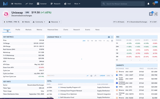Click icon beside Uniswap Liquidity Program event

[59, 87]
